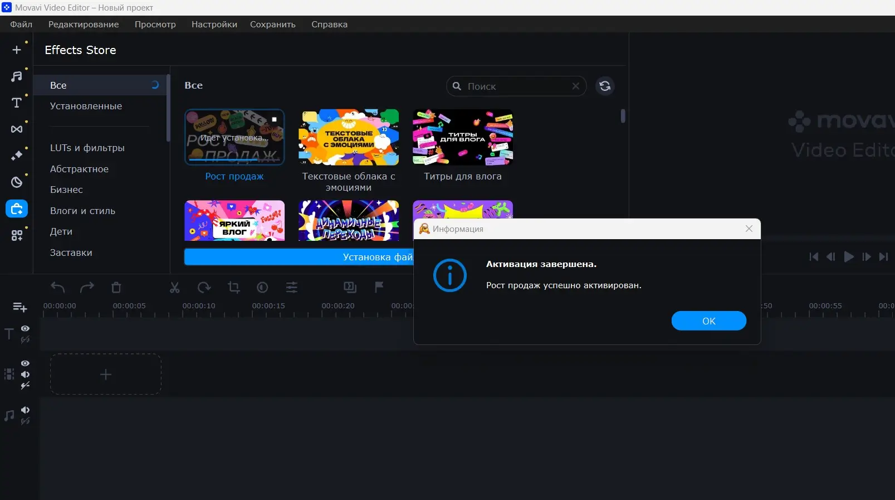The image size is (895, 500).
Task: Open Динамичные переходы thumbnail
Action: 349,221
